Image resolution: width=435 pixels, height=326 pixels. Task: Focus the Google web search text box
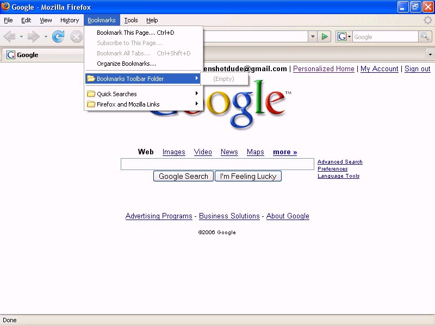coord(217,164)
